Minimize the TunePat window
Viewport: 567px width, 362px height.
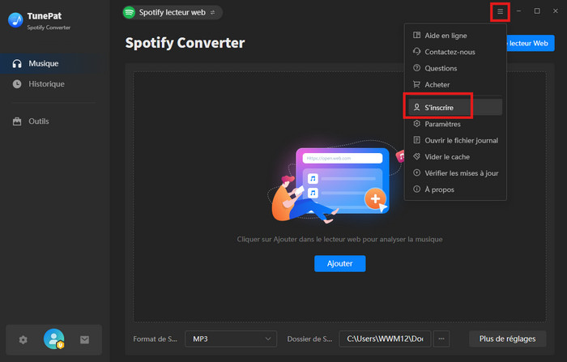tap(518, 11)
